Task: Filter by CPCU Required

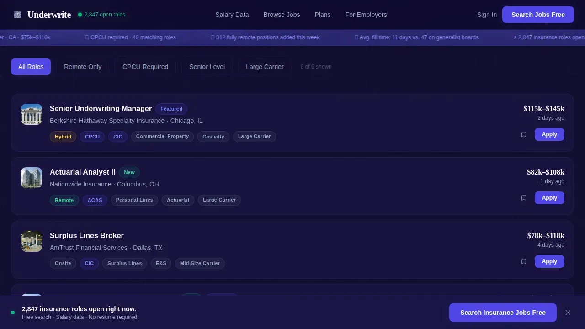Action: [145, 67]
